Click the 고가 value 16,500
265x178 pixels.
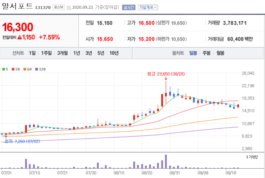(146, 23)
